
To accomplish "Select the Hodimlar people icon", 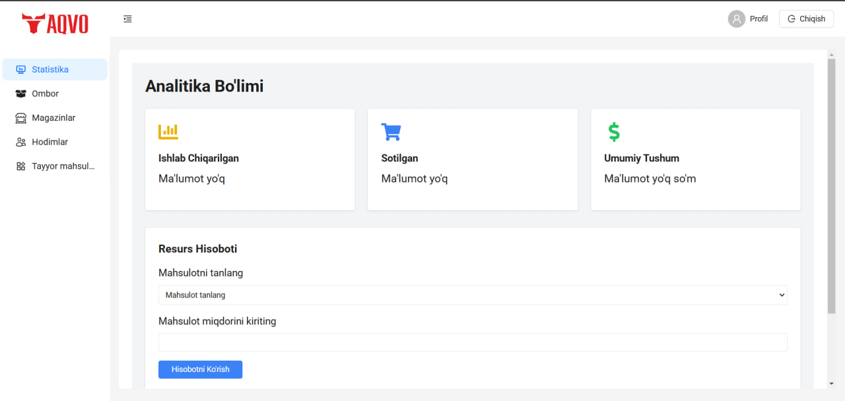I will click(x=20, y=141).
